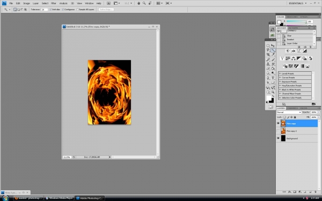Select the Zoom tool in toolbox

tap(273, 92)
